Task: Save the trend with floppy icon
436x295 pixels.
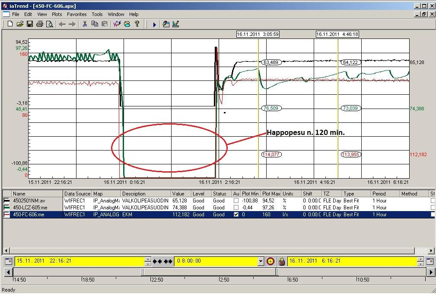Action: pyautogui.click(x=30, y=24)
